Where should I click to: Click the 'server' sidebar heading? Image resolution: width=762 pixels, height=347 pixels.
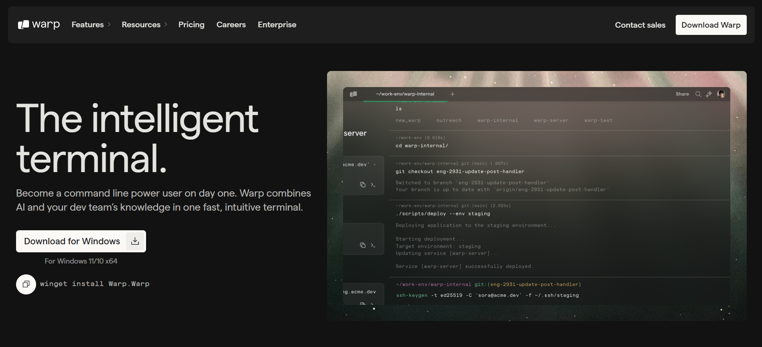click(355, 133)
